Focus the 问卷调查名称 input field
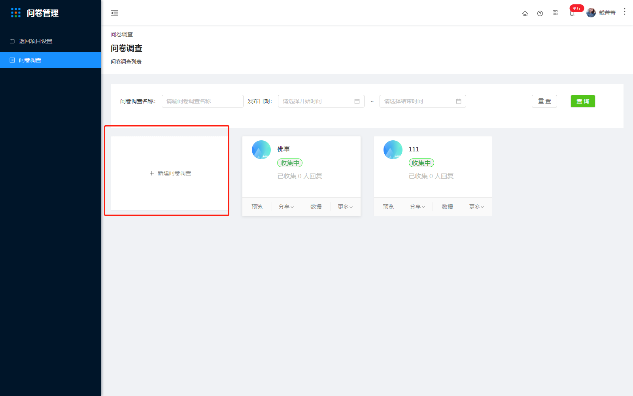The image size is (633, 396). point(202,101)
